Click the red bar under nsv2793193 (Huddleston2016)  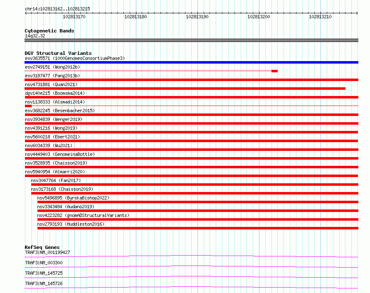198,228
